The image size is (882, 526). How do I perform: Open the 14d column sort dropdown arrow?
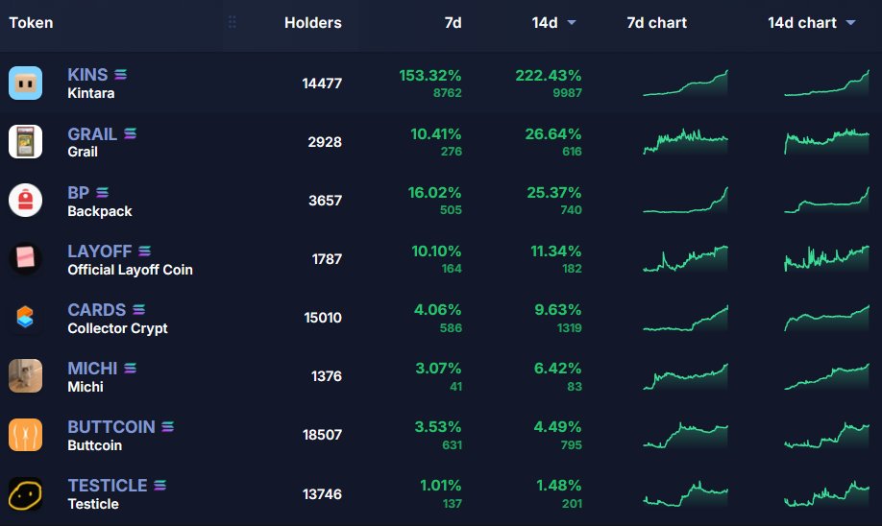click(x=572, y=22)
